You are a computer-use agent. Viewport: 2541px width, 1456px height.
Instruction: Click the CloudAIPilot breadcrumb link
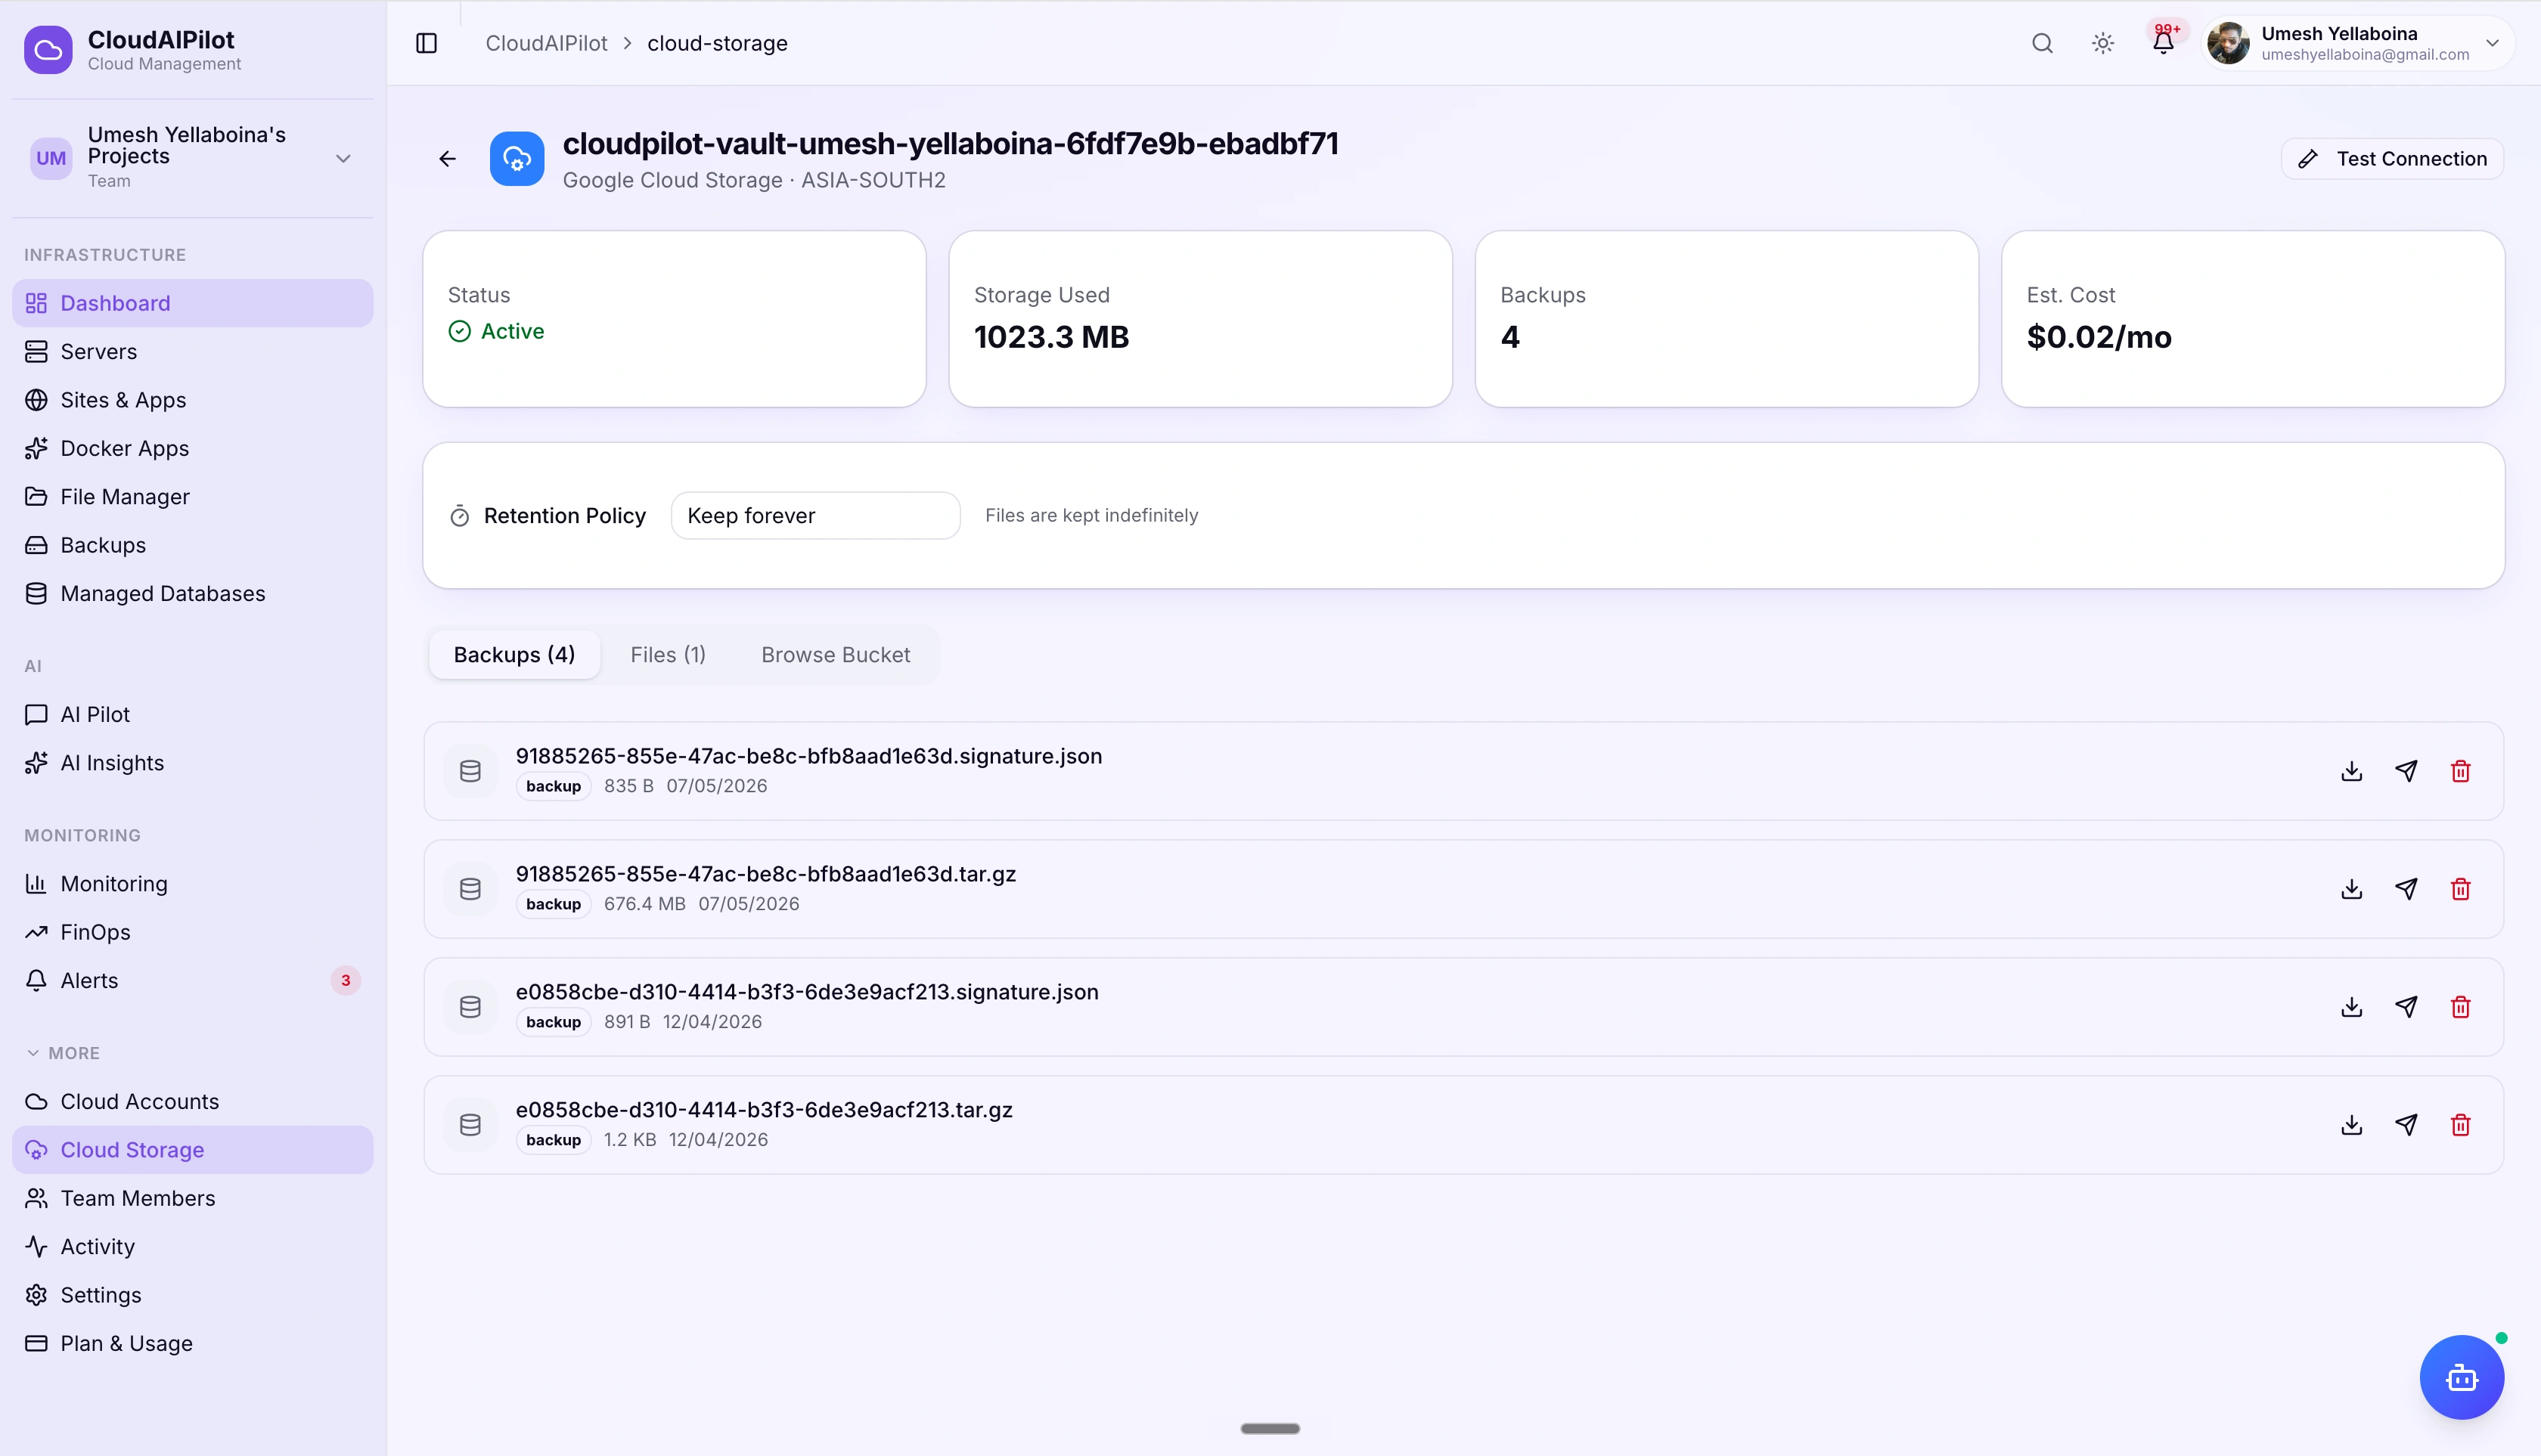coord(546,43)
